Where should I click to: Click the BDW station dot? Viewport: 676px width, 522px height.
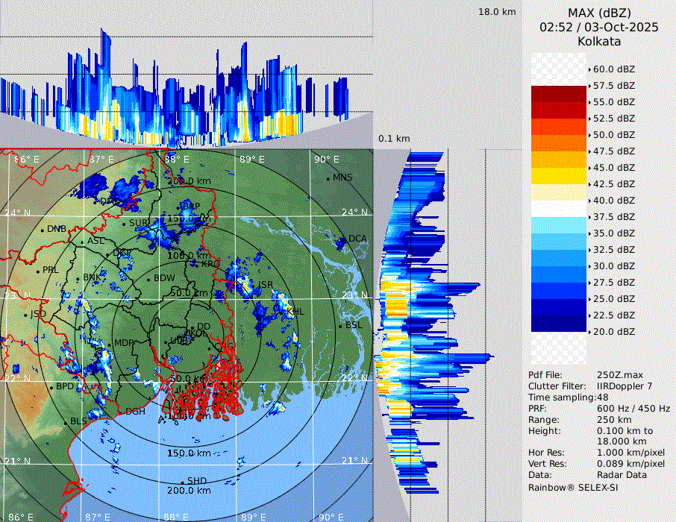(x=148, y=279)
